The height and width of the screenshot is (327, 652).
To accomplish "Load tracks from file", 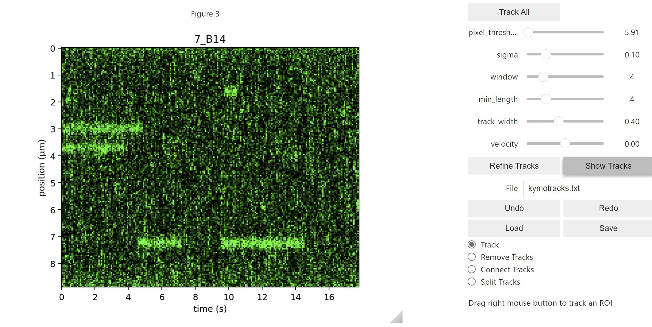I will [514, 228].
